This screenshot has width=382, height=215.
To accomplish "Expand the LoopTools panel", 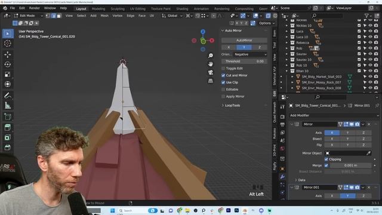I will click(223, 106).
